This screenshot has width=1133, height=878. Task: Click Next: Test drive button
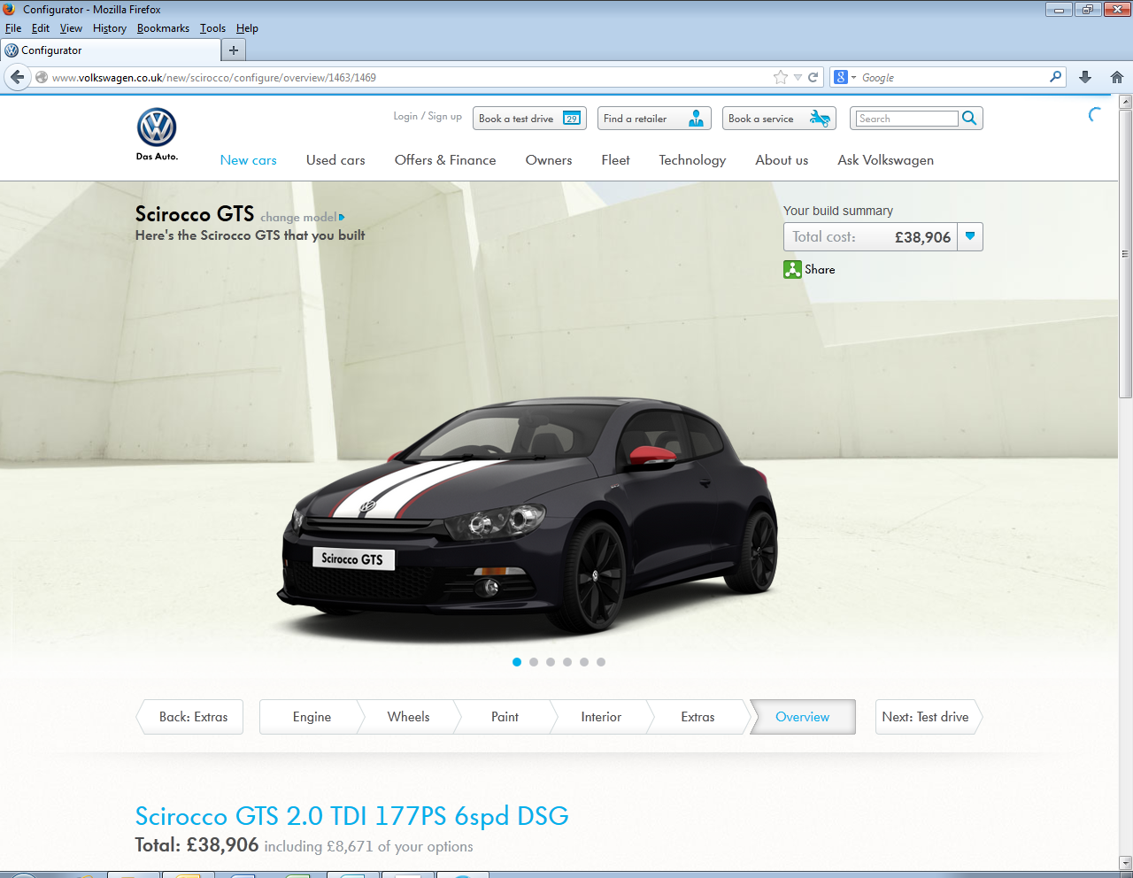(x=929, y=717)
